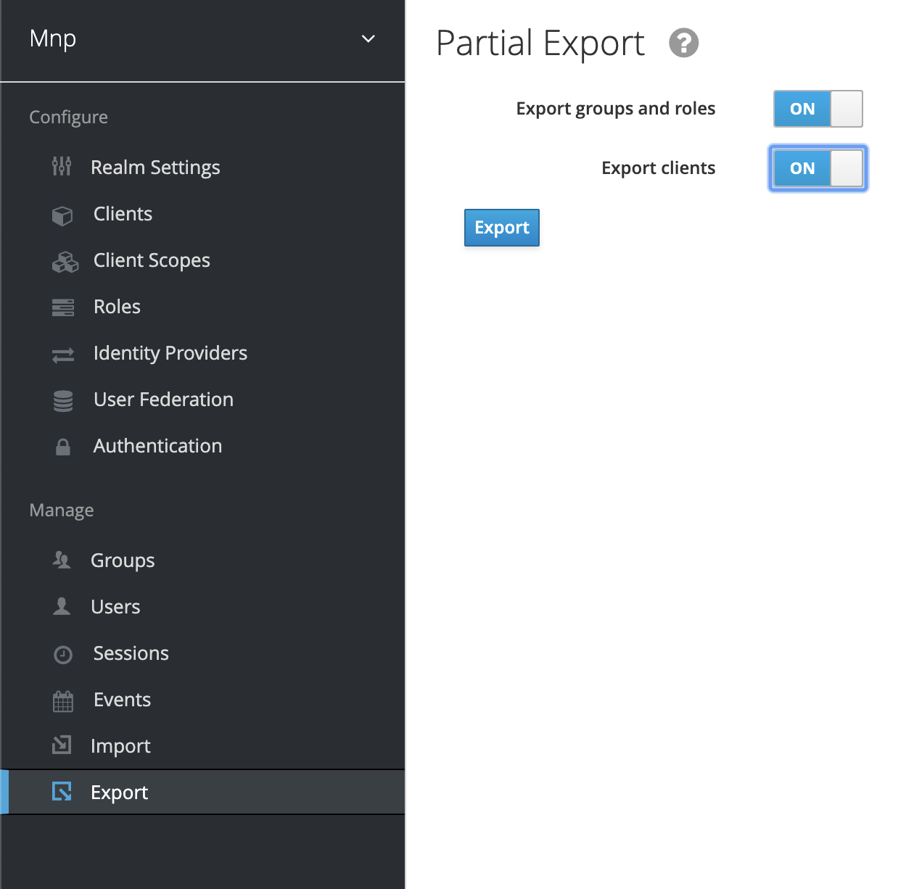Click the Clients cube icon

pyautogui.click(x=62, y=215)
